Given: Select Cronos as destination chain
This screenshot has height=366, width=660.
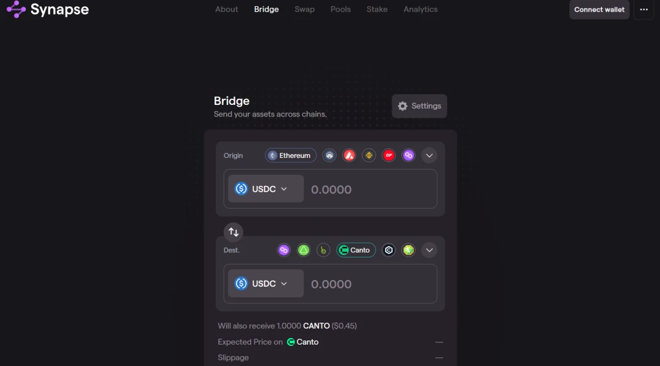Looking at the screenshot, I should [389, 250].
